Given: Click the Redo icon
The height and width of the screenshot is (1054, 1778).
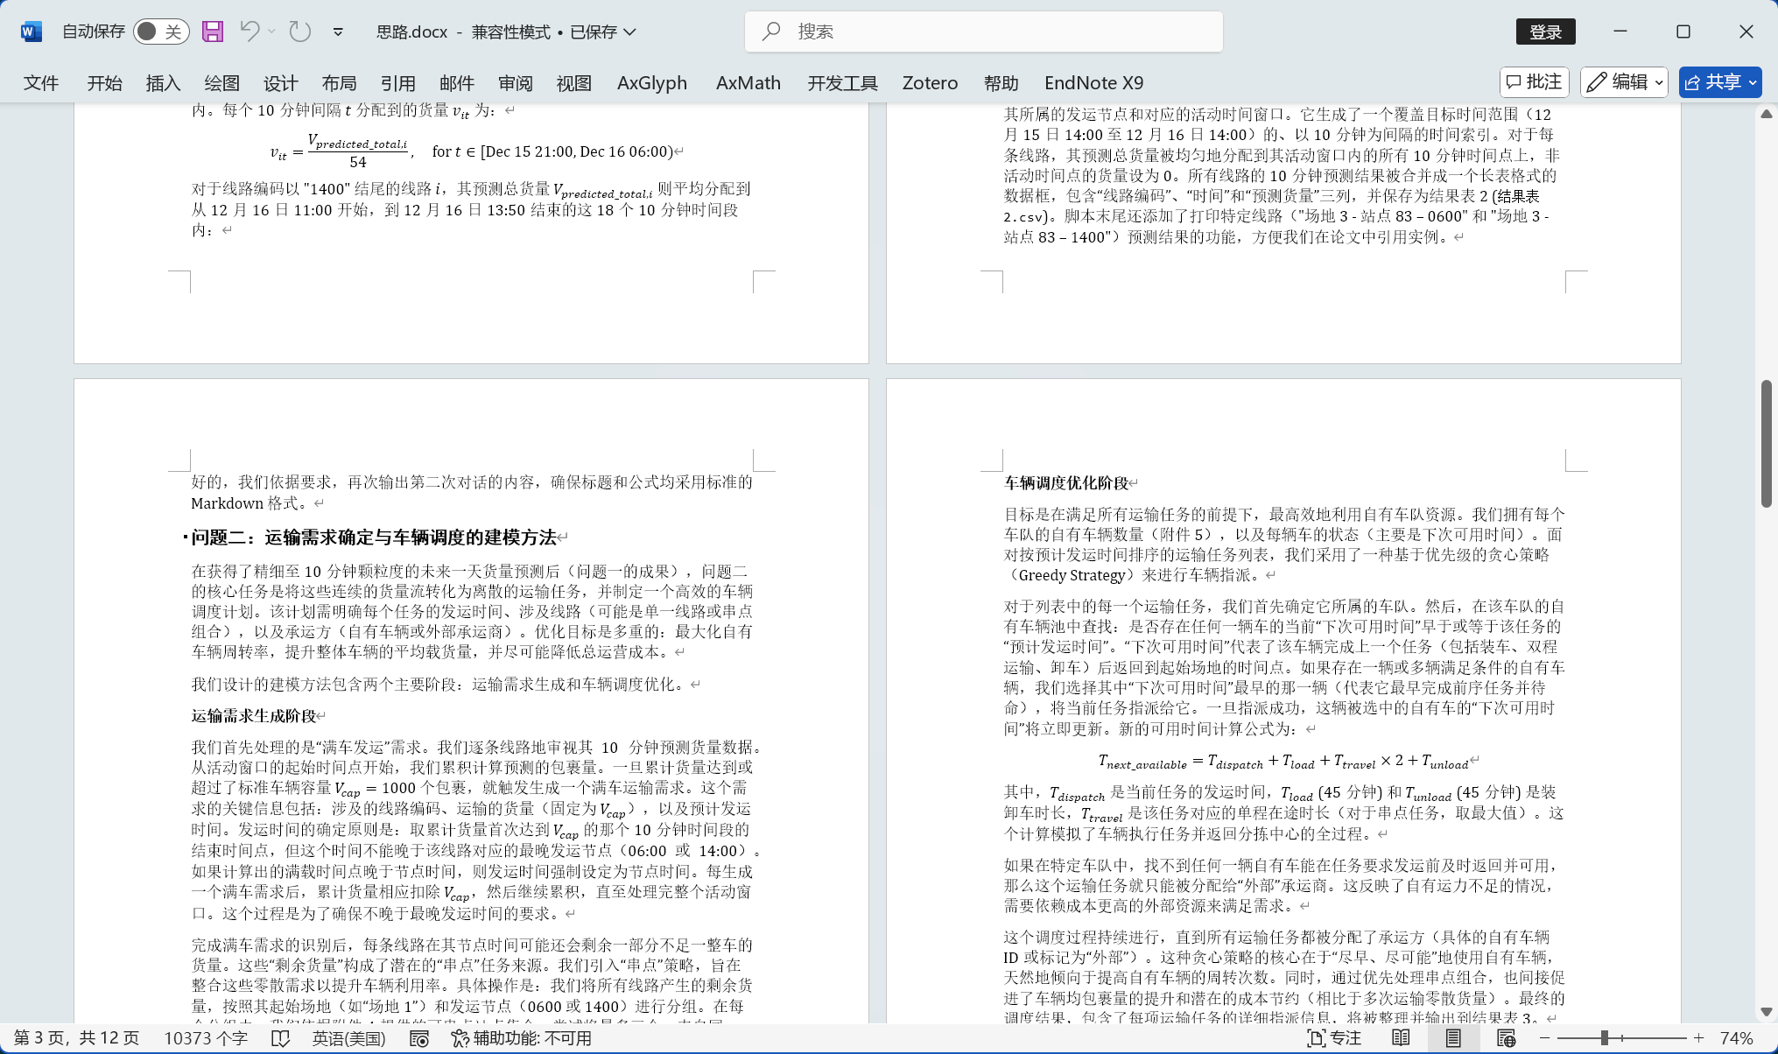Looking at the screenshot, I should [300, 32].
